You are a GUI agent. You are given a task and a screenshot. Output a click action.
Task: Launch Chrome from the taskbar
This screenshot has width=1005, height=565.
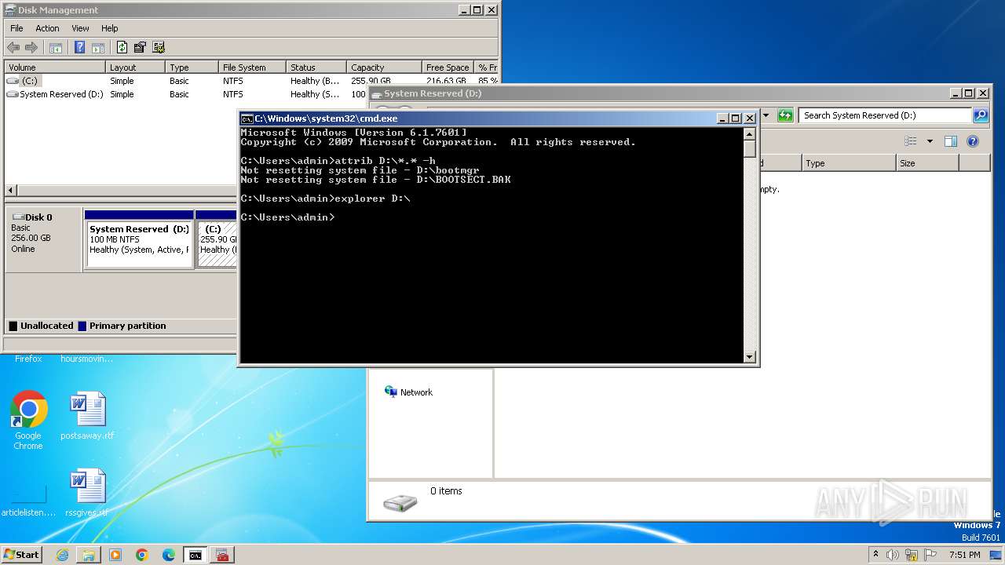142,555
